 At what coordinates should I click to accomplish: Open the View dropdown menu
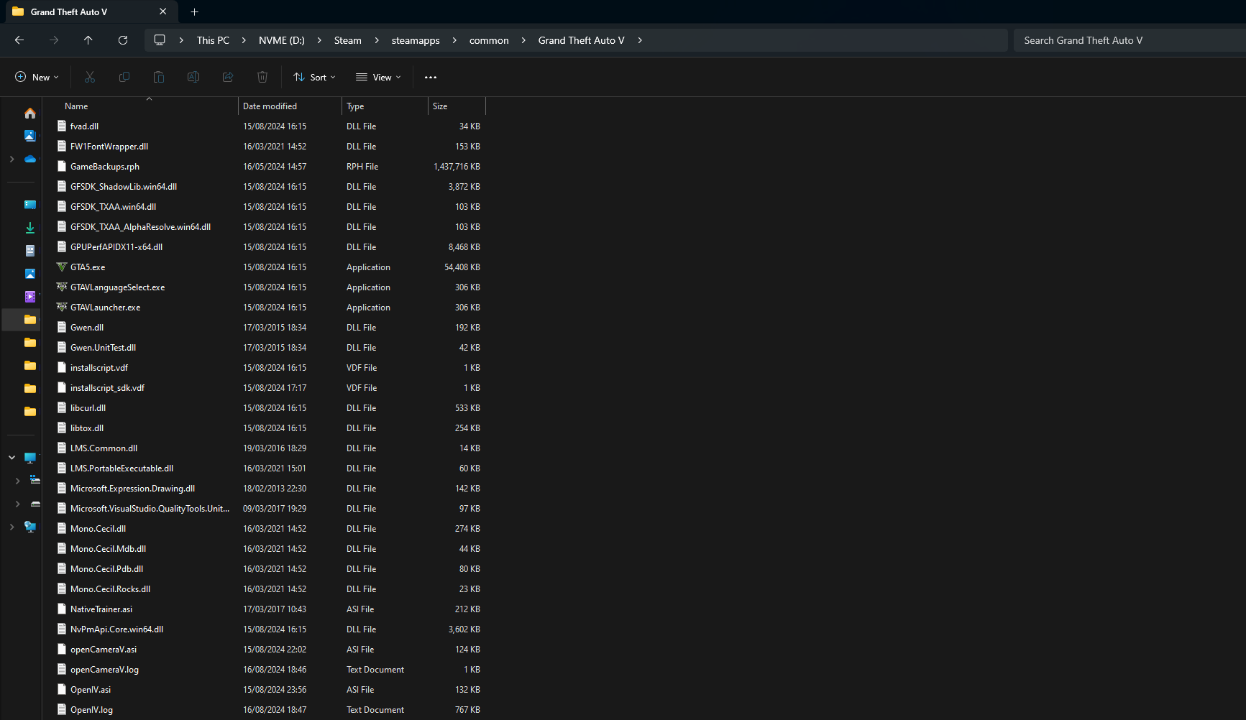(378, 77)
